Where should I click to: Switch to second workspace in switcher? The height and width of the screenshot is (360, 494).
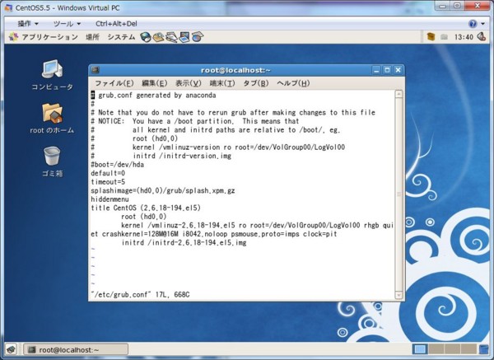pos(436,349)
